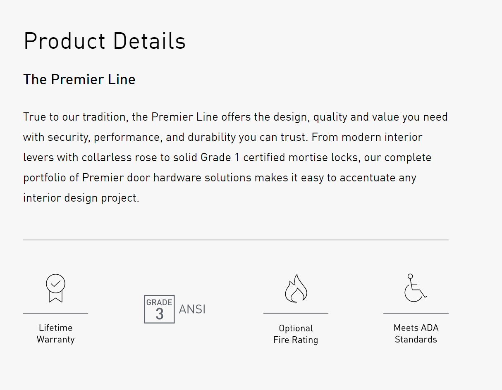Click the flame fire rating icon
502x390 pixels.
point(296,288)
